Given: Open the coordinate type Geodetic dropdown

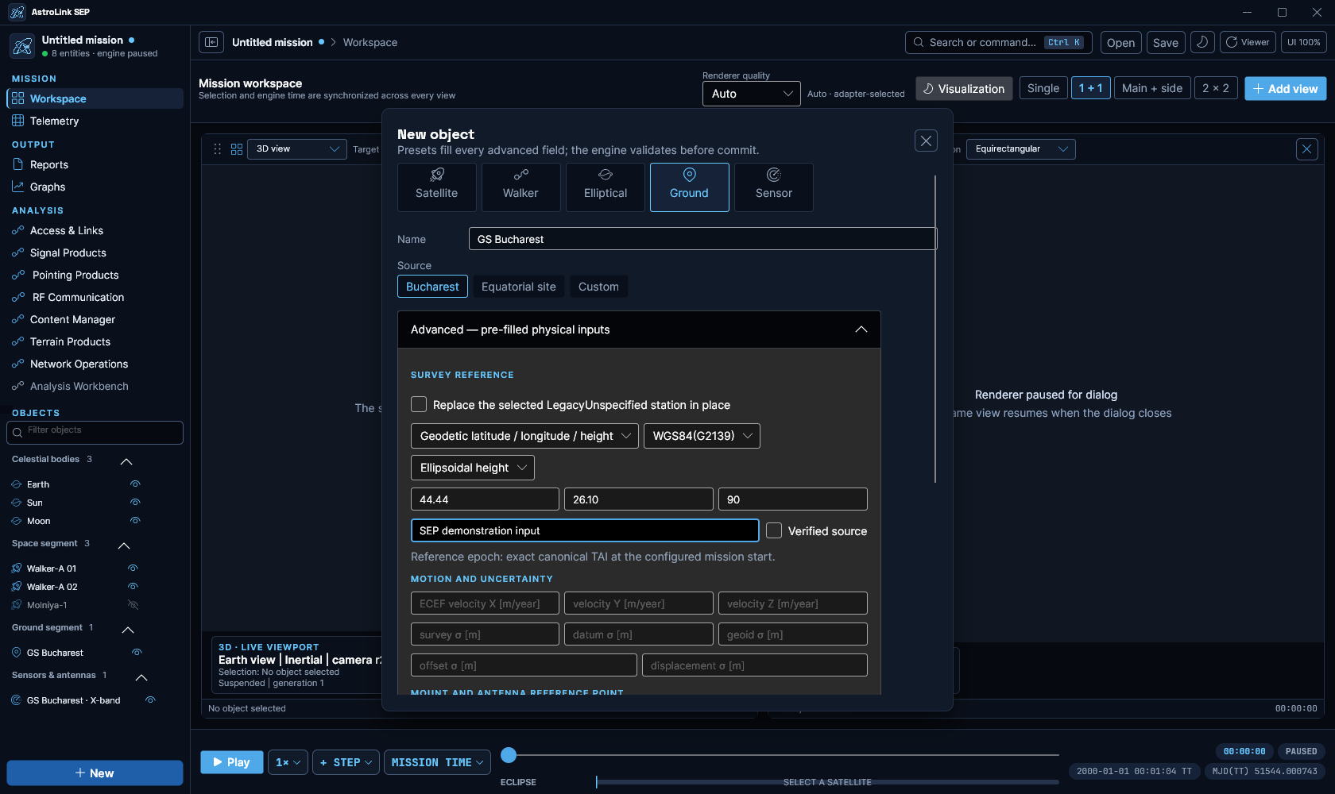Looking at the screenshot, I should (x=524, y=436).
